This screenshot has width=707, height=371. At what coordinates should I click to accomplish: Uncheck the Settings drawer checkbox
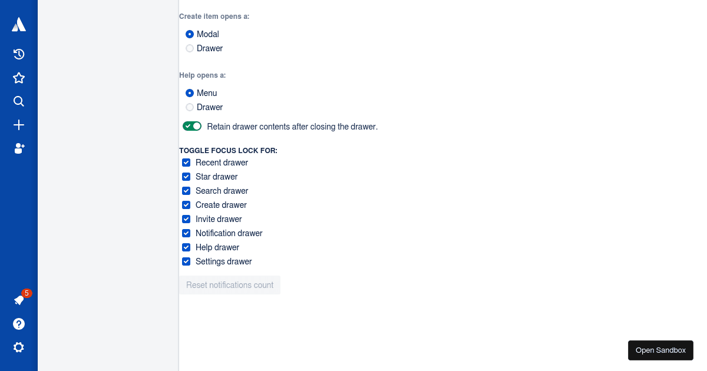coord(186,261)
